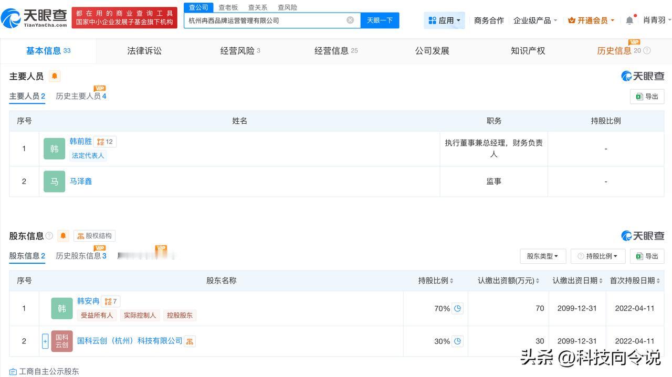Open relation graph badge 12 for 韩前胜

pyautogui.click(x=105, y=142)
